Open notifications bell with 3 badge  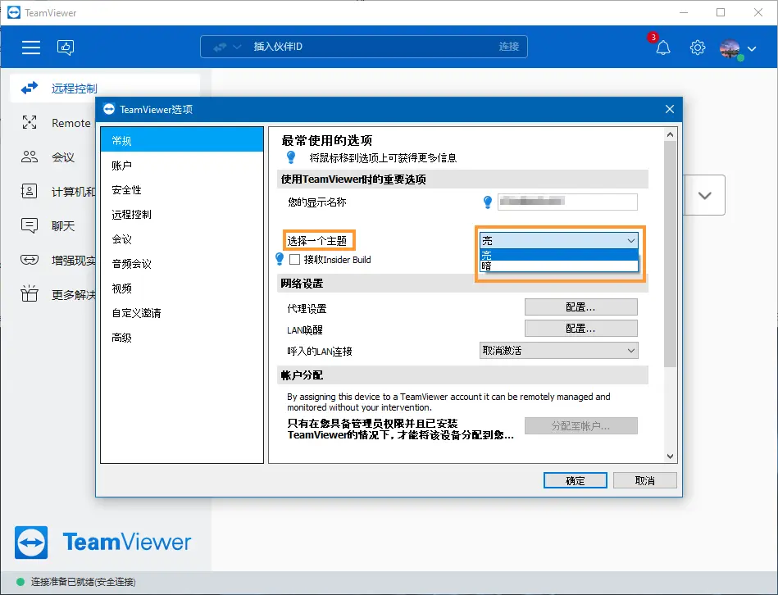pyautogui.click(x=663, y=48)
